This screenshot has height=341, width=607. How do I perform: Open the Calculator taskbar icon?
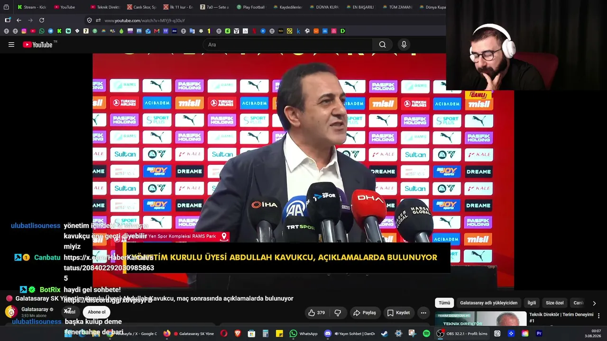(266, 333)
